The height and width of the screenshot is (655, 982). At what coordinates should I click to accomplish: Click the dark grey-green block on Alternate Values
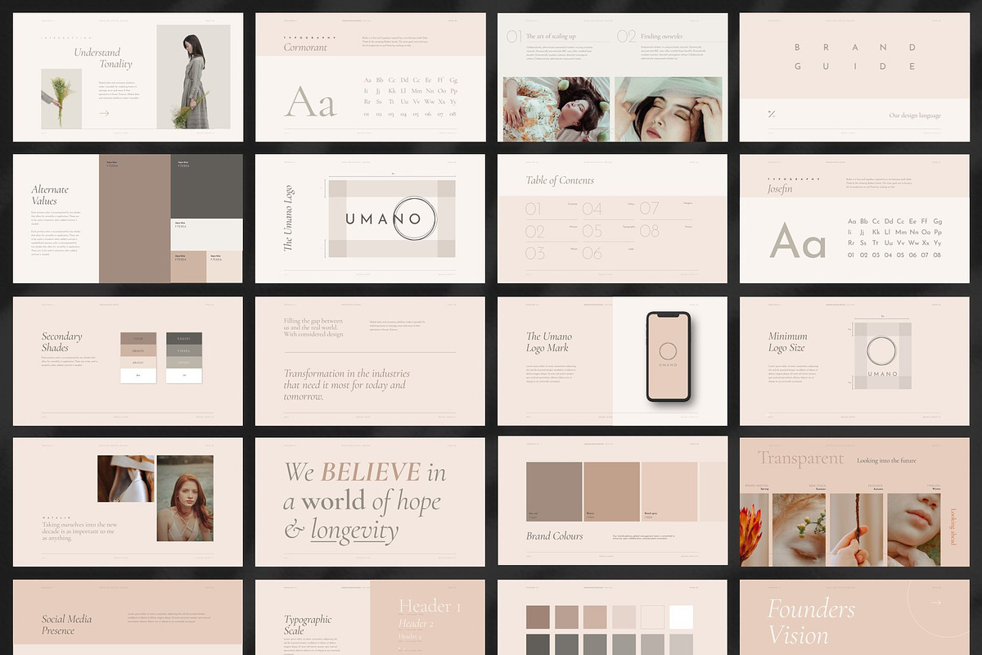click(207, 187)
